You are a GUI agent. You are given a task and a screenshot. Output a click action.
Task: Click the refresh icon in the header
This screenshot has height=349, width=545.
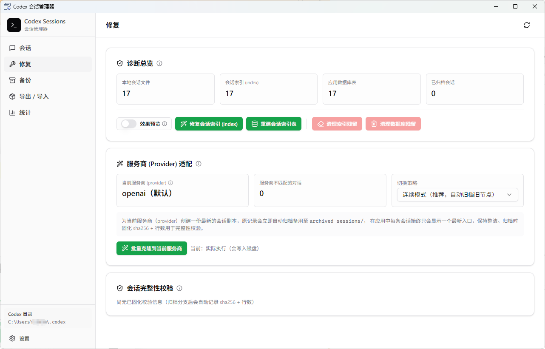point(527,25)
